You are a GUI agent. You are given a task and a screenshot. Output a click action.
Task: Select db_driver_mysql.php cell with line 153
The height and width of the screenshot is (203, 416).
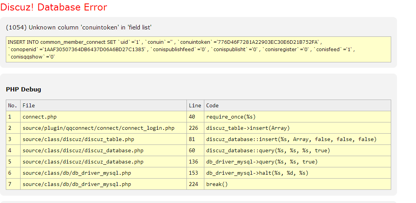pyautogui.click(x=104, y=173)
